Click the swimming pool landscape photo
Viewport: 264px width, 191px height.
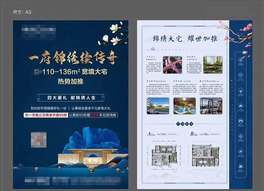pyautogui.click(x=184, y=106)
